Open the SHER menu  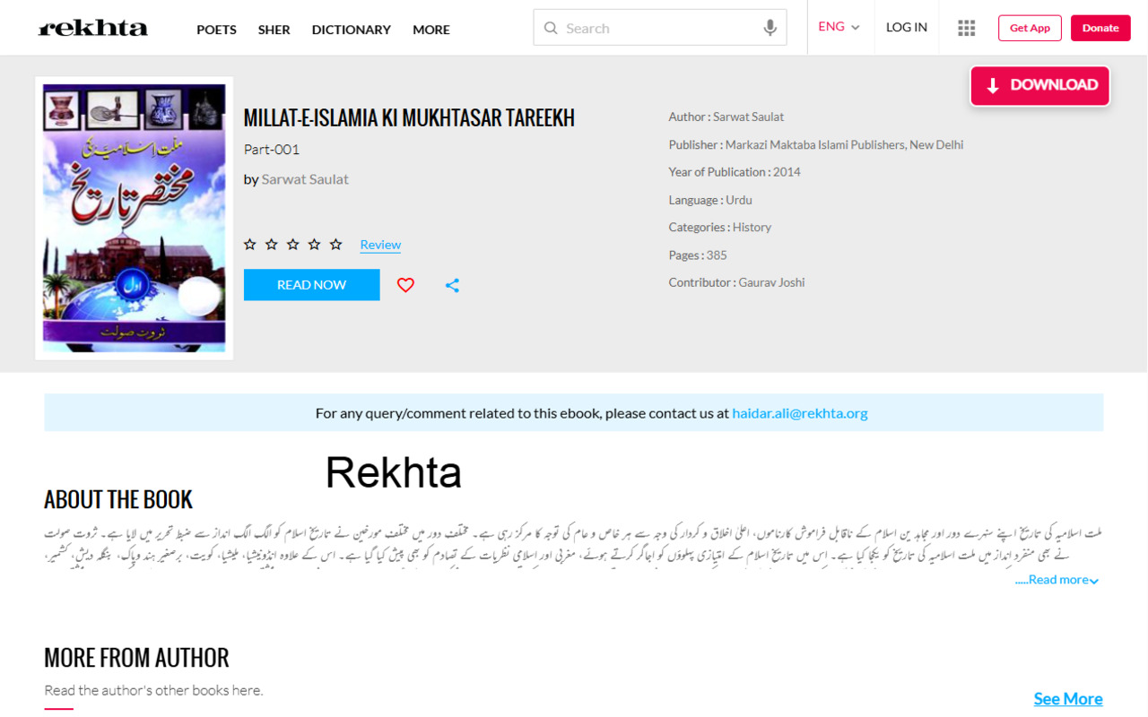coord(274,30)
